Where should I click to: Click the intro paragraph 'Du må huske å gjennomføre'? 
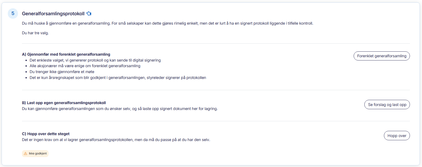tap(167, 23)
